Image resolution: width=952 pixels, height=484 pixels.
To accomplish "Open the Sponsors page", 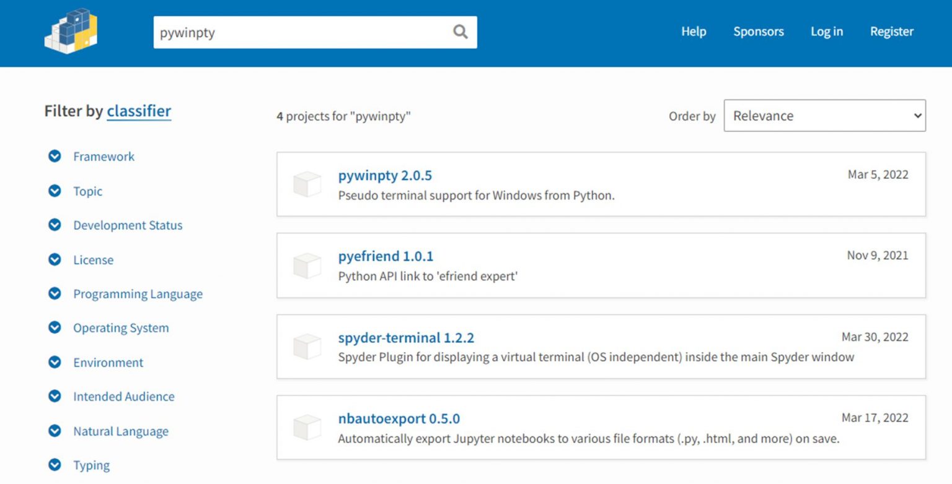I will 759,32.
